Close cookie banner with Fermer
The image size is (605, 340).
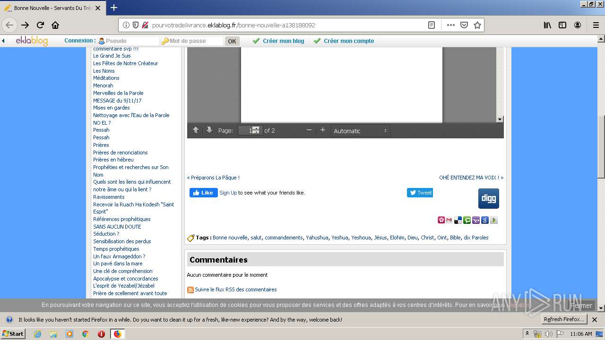coord(581,306)
